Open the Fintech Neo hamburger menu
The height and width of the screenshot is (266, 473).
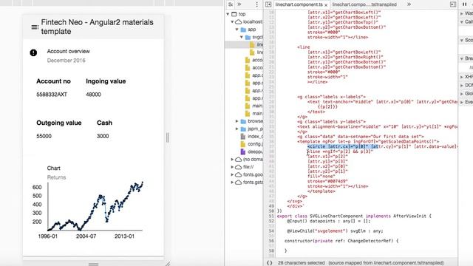pos(35,27)
